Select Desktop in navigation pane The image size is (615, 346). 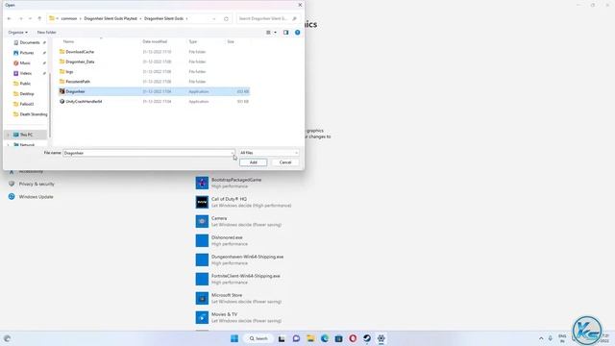click(27, 94)
